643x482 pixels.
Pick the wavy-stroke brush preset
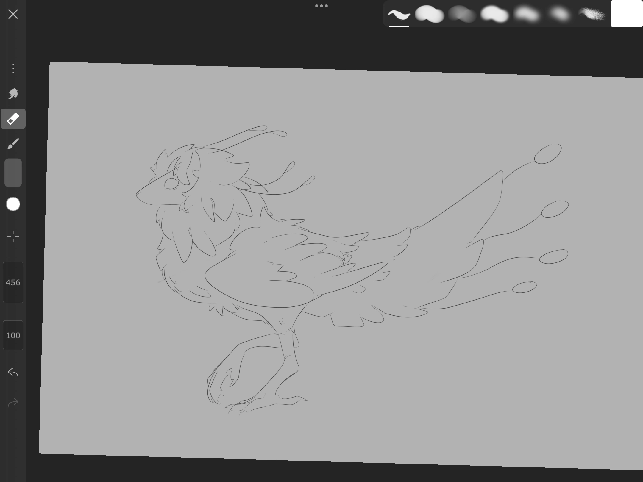399,14
